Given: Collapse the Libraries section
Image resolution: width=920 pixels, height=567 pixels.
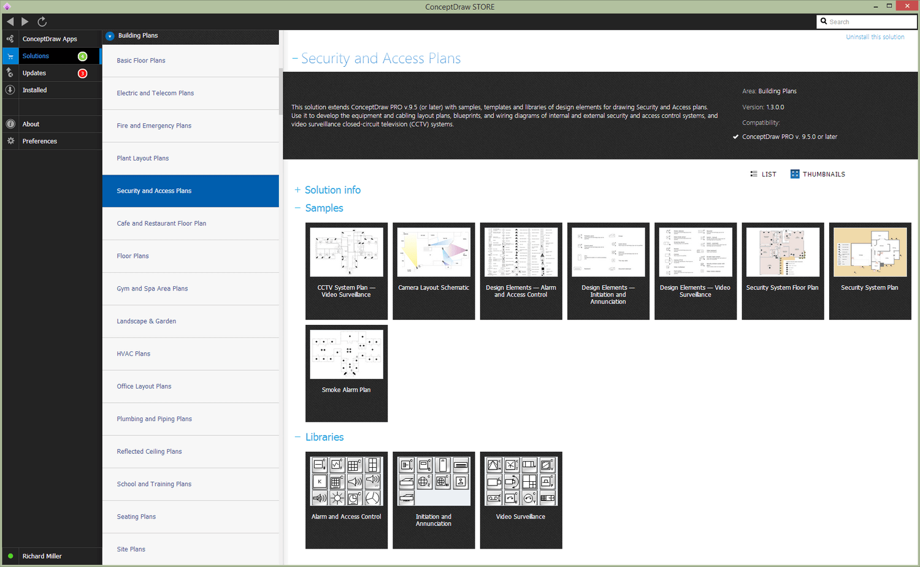Looking at the screenshot, I should [x=297, y=437].
